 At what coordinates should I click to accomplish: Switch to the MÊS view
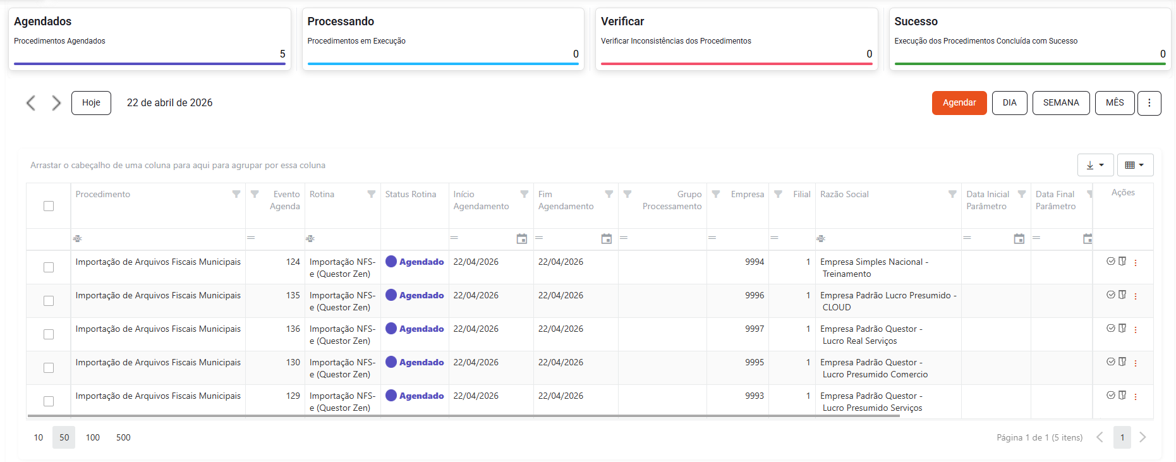[x=1114, y=103]
